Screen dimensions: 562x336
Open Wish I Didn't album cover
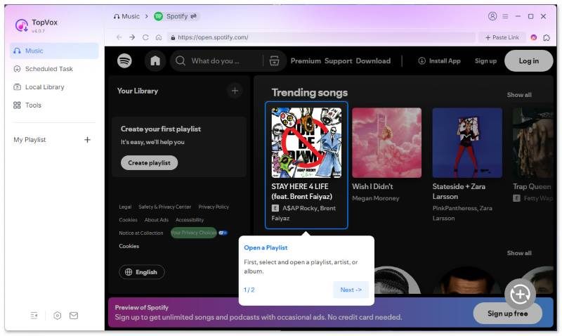click(x=387, y=143)
